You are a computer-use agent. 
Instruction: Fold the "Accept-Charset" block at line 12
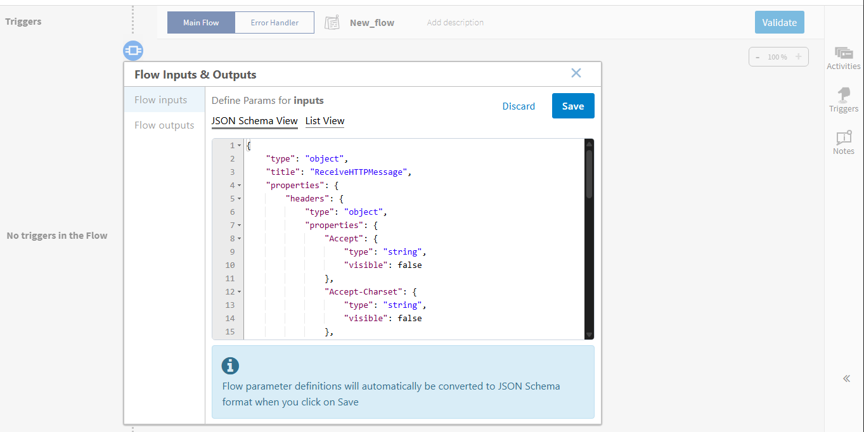(239, 292)
